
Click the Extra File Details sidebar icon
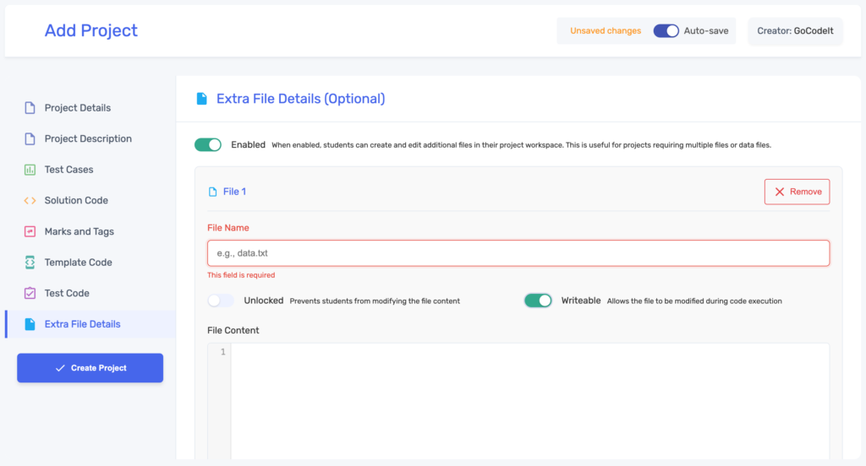[30, 324]
